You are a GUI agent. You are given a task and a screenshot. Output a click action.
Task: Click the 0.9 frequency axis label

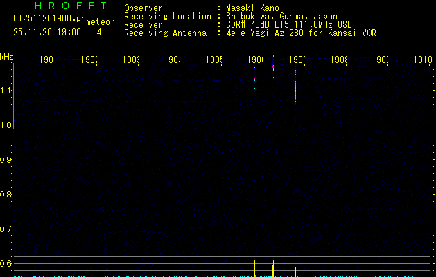[6, 160]
